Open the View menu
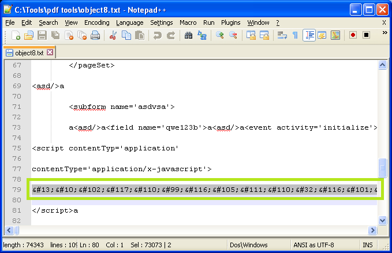The width and height of the screenshot is (392, 253). pyautogui.click(x=71, y=22)
